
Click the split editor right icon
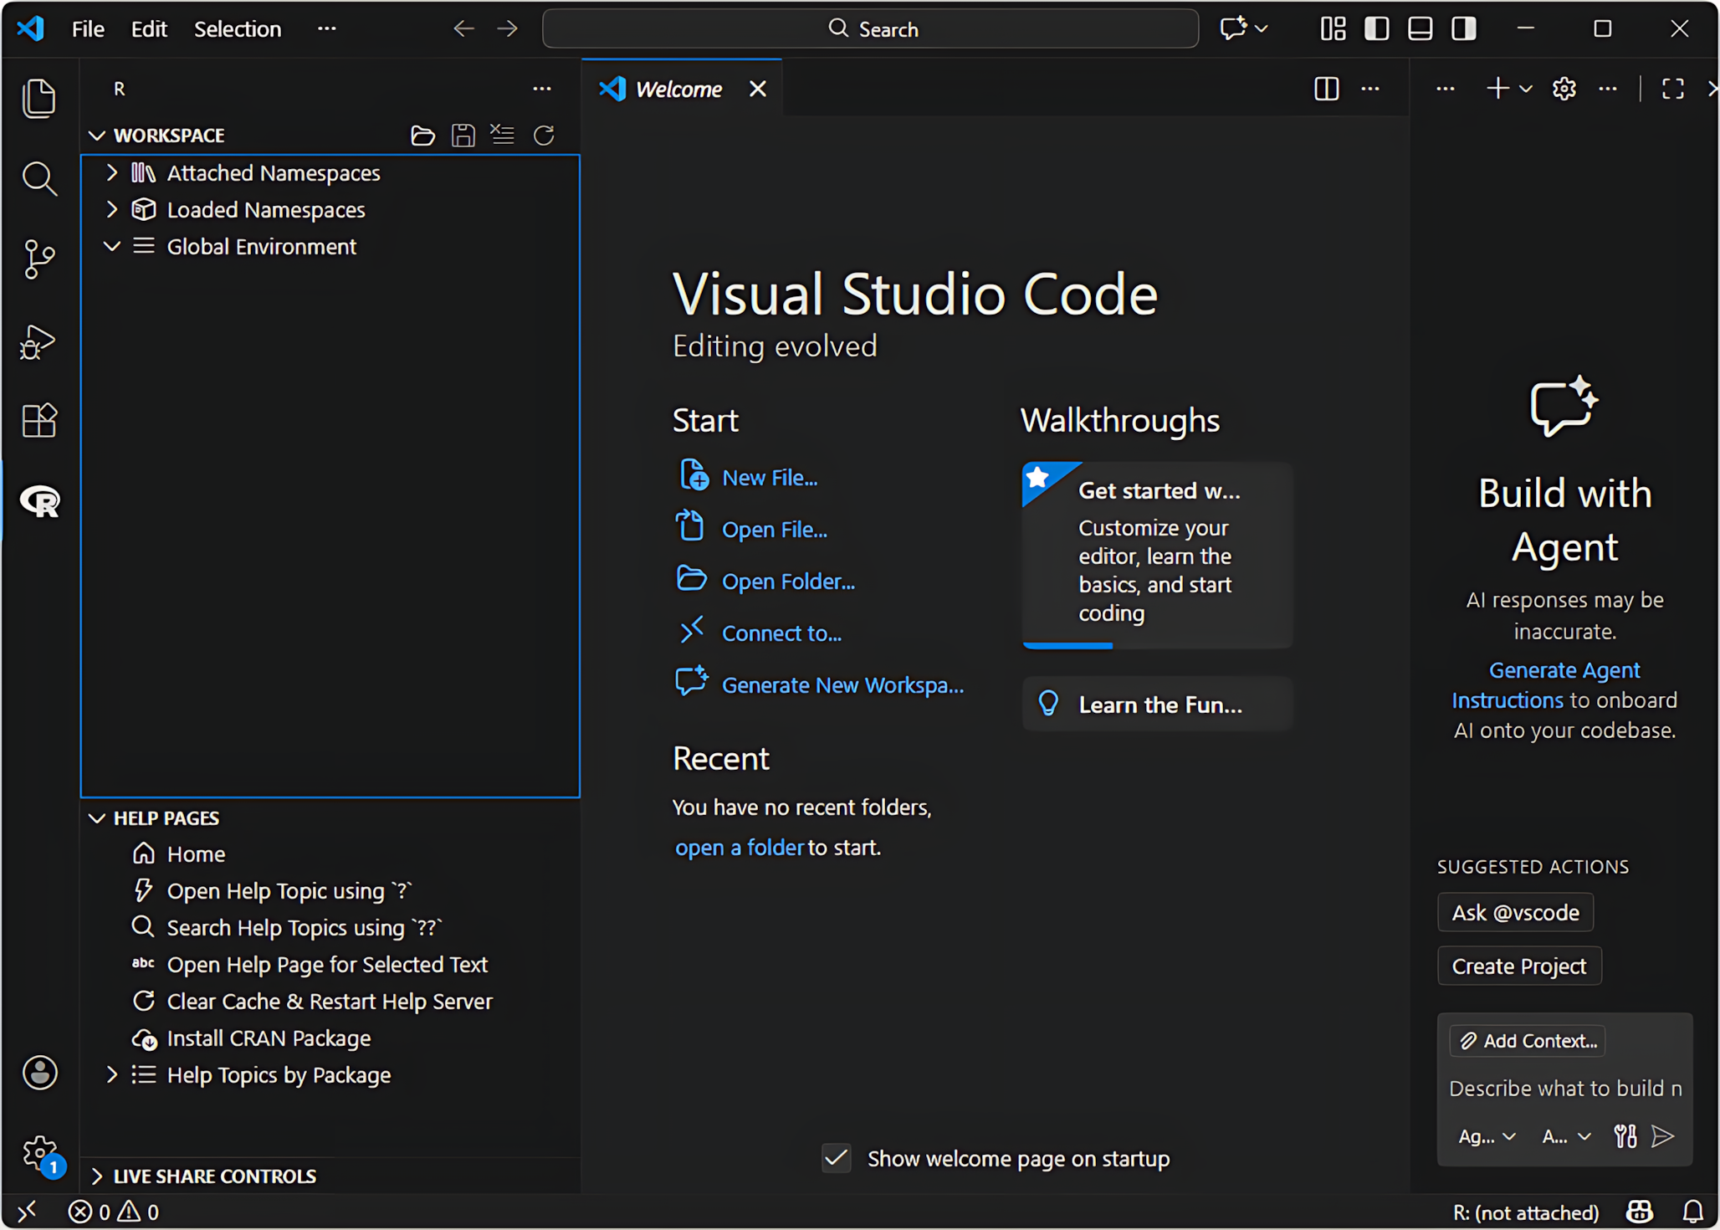[x=1326, y=89]
